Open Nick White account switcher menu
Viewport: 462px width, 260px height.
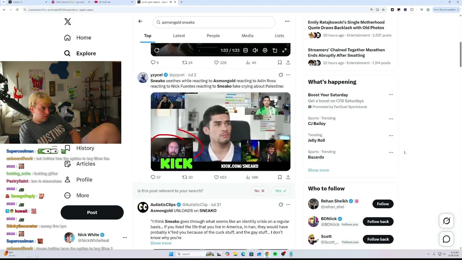click(x=125, y=238)
